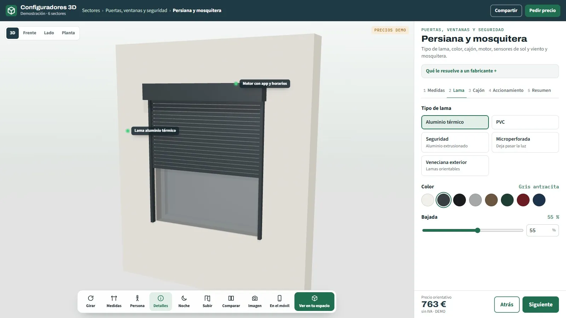Open Sectores breadcrumb link
566x318 pixels.
(x=91, y=11)
